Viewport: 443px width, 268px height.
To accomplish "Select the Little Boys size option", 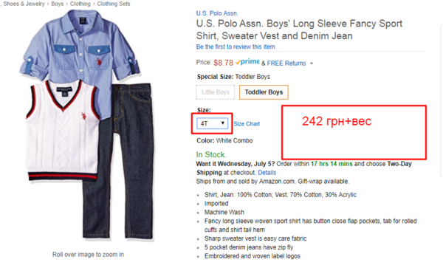I will click(x=216, y=92).
